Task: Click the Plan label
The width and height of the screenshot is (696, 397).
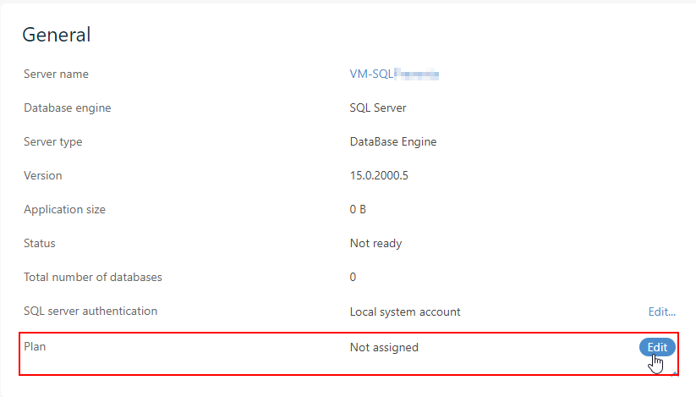Action: coord(35,347)
